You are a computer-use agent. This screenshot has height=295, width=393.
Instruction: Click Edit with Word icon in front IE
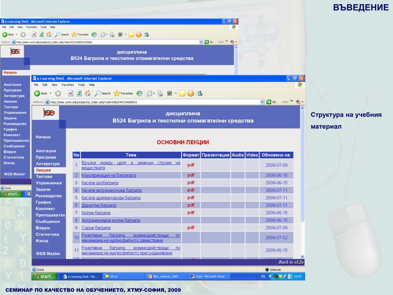pyautogui.click(x=170, y=93)
